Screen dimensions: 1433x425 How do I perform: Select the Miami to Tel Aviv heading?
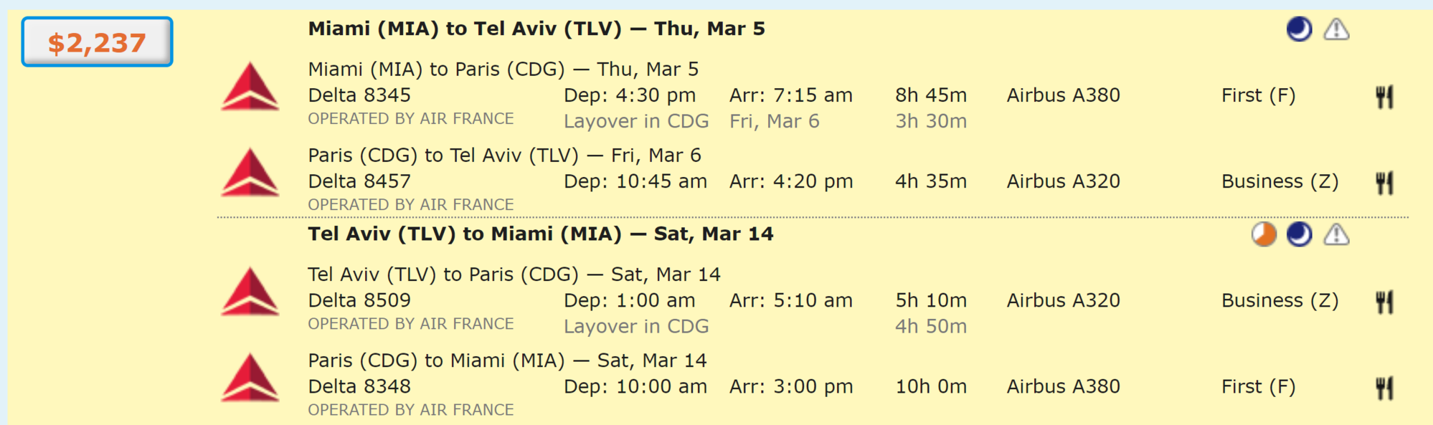click(x=536, y=29)
